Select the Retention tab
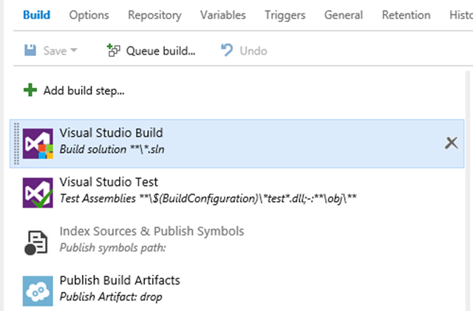Image resolution: width=473 pixels, height=311 pixels. (406, 15)
